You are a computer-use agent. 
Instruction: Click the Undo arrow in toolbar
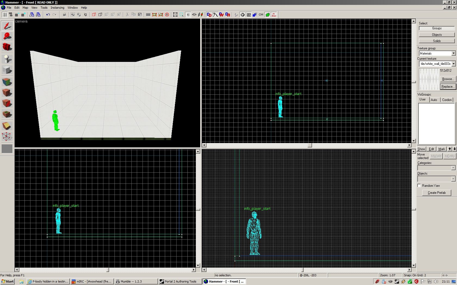point(48,15)
